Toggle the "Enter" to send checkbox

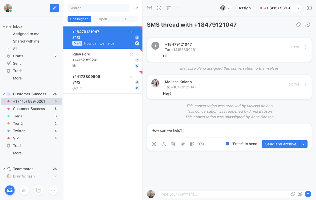tap(227, 144)
